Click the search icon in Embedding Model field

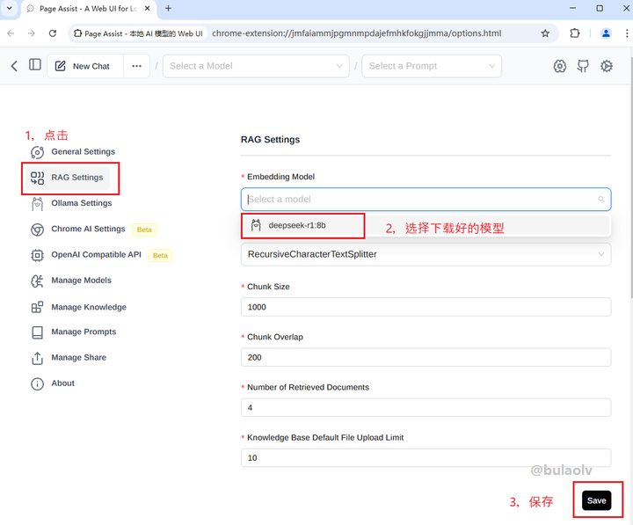tap(601, 199)
